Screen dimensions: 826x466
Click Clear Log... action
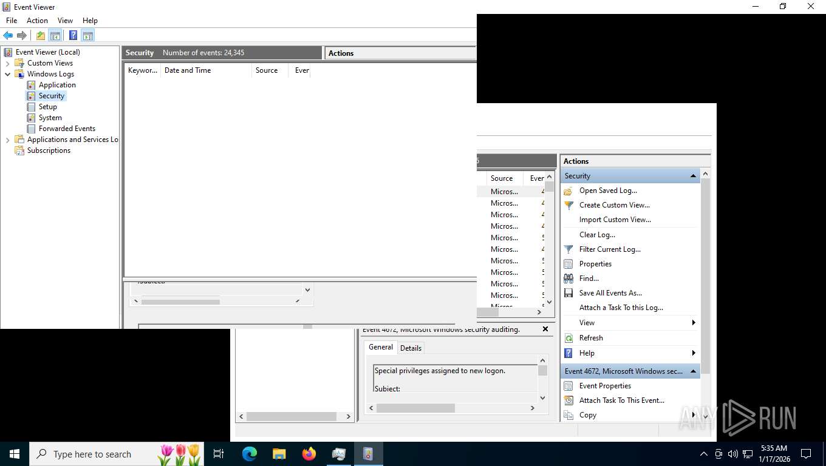[597, 235]
